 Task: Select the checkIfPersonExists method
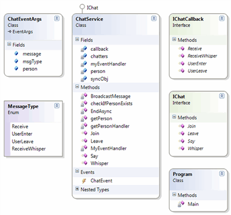pos(111,103)
